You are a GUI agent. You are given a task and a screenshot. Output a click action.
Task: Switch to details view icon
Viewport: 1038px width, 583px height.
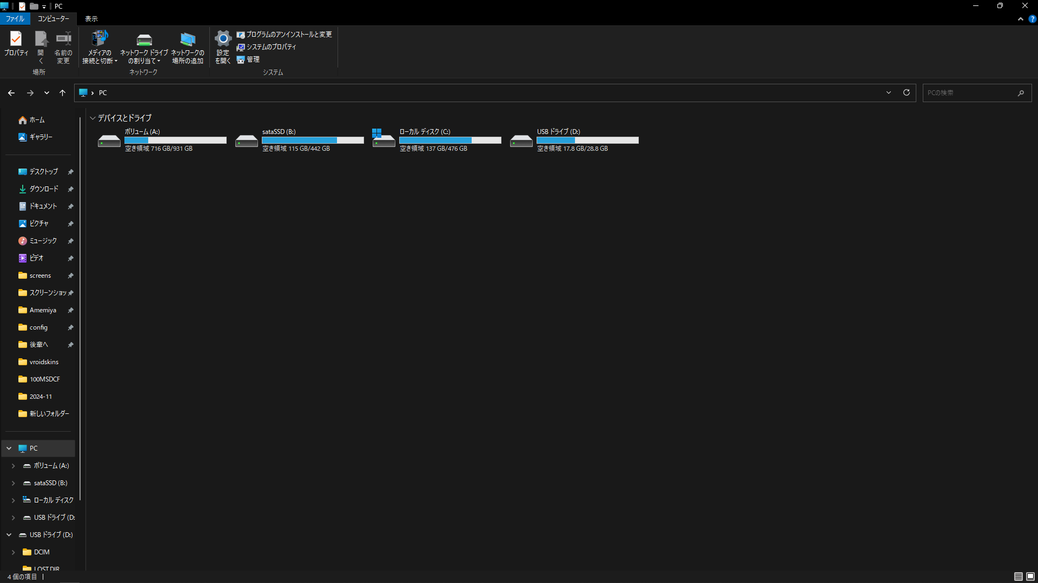(1018, 577)
